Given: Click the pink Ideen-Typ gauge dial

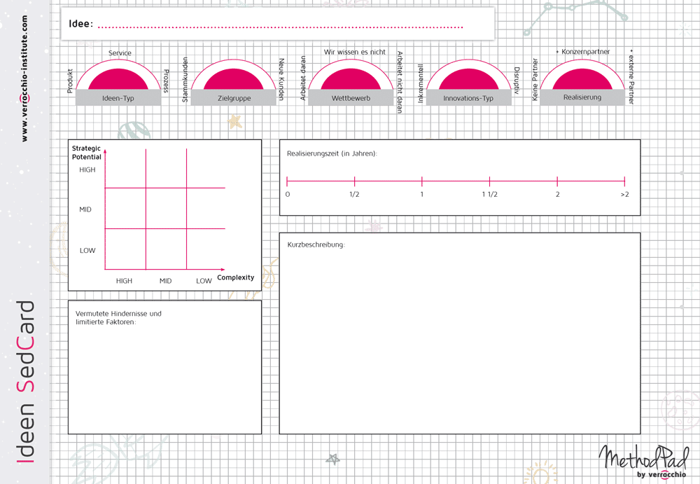Looking at the screenshot, I should point(118,79).
